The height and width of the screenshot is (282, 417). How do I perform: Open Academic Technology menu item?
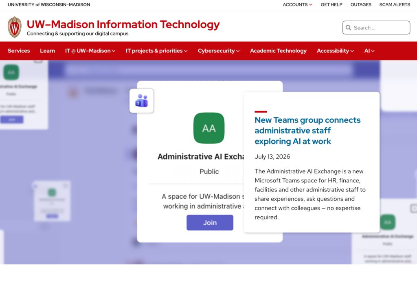278,51
